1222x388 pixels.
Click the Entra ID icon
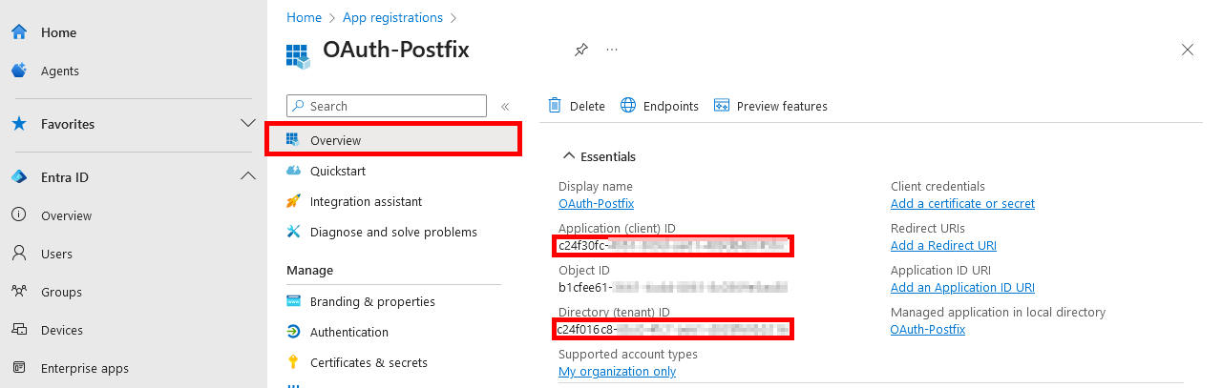(18, 177)
